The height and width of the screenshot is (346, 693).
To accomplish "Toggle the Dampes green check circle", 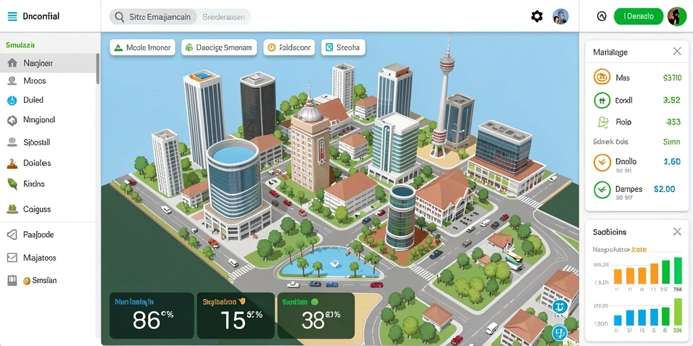I will click(x=602, y=190).
